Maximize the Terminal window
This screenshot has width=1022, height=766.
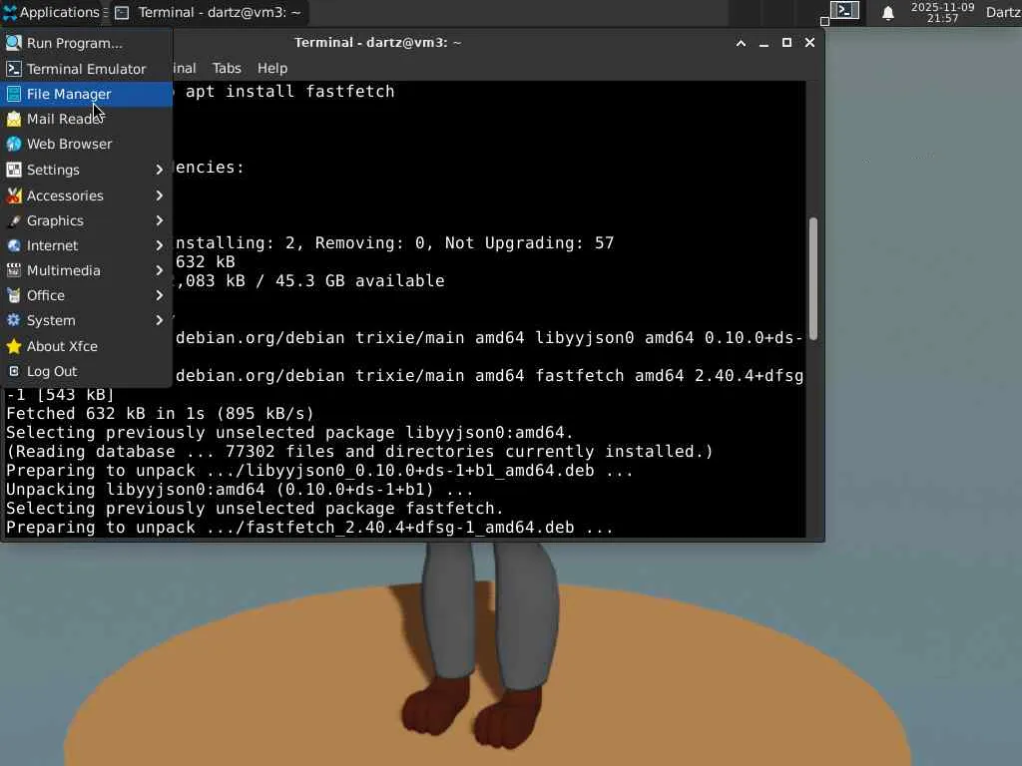[786, 42]
